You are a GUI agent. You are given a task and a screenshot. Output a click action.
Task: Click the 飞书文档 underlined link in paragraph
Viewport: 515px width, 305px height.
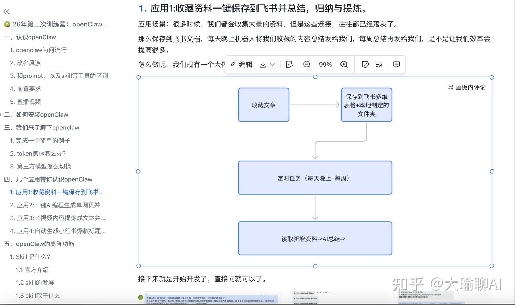tap(186, 39)
